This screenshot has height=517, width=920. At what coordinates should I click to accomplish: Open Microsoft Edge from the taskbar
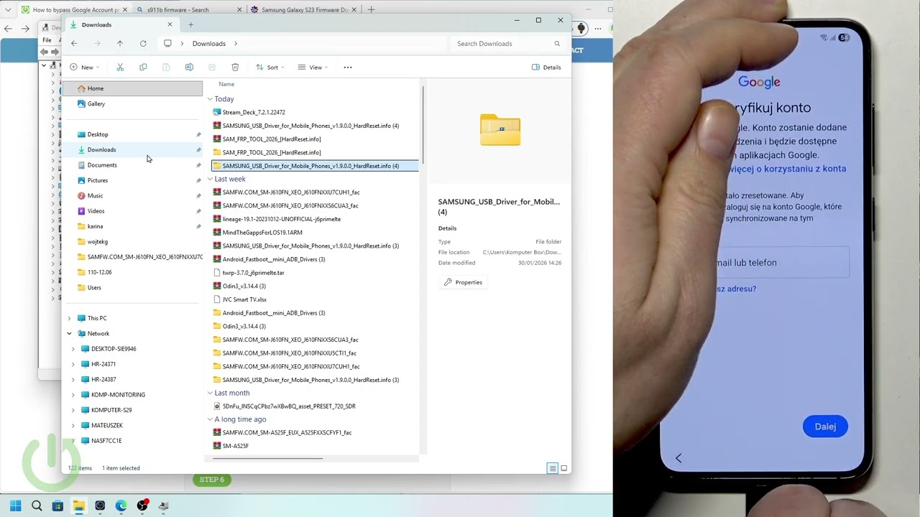[x=121, y=506]
